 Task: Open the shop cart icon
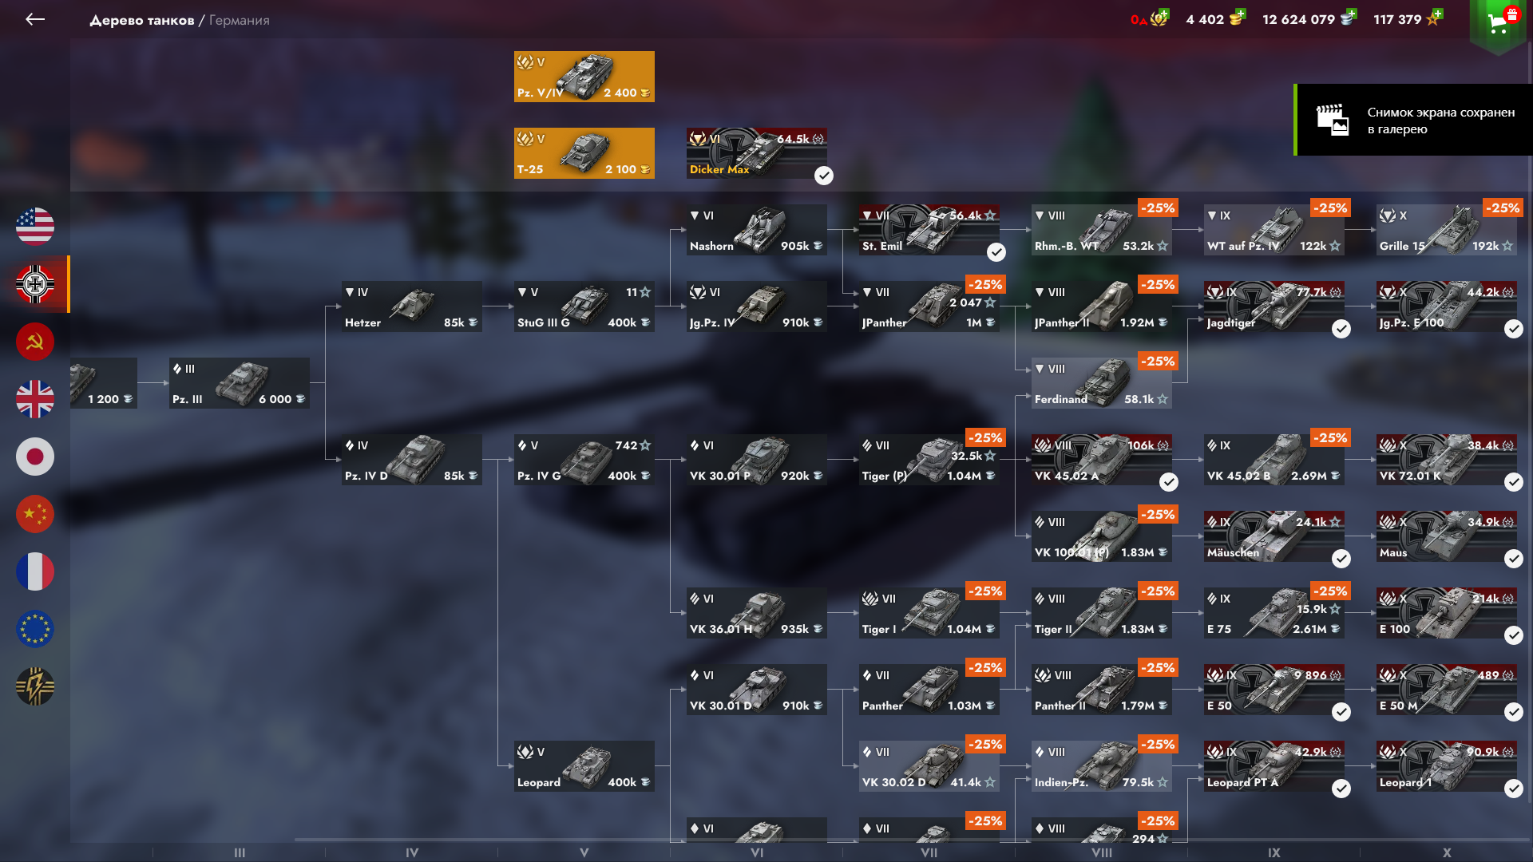click(x=1499, y=22)
